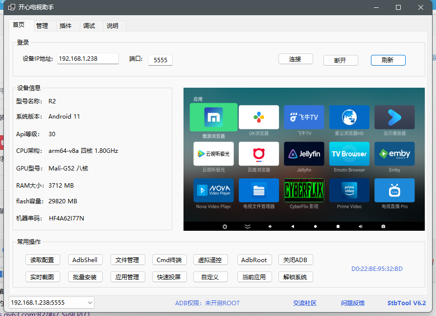The height and width of the screenshot is (316, 436).
Task: Launch the Emby app icon
Action: pyautogui.click(x=394, y=153)
